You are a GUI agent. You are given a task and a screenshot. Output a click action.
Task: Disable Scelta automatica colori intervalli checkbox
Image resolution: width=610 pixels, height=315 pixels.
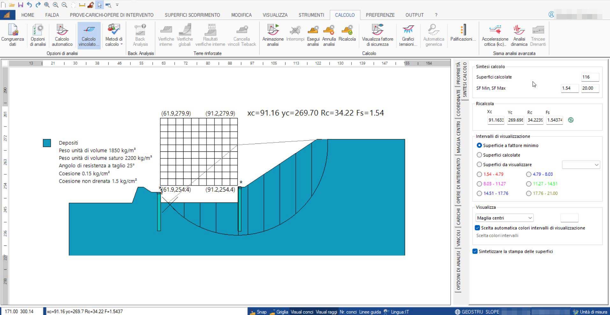tap(477, 228)
